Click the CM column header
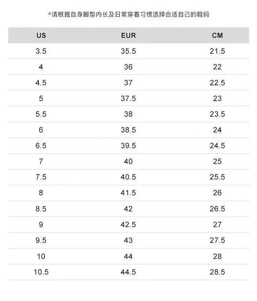257x301 pixels. pyautogui.click(x=217, y=35)
